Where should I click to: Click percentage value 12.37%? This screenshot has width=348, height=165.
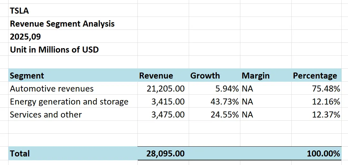click(316, 114)
